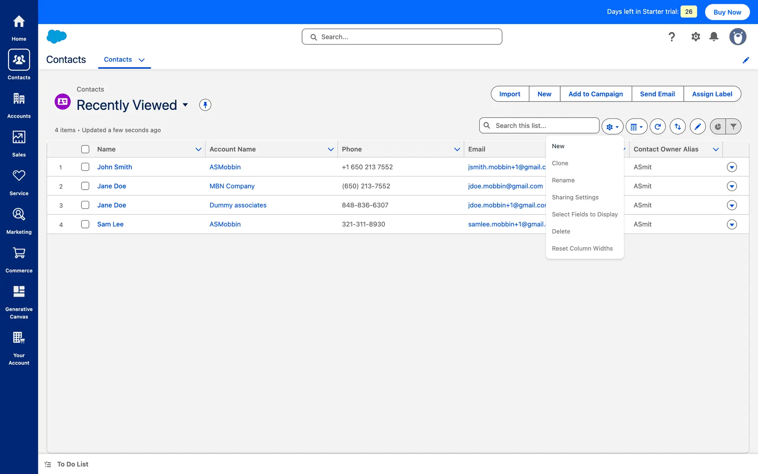Tick the checkbox for Sam Lee
This screenshot has width=758, height=474.
click(x=85, y=224)
